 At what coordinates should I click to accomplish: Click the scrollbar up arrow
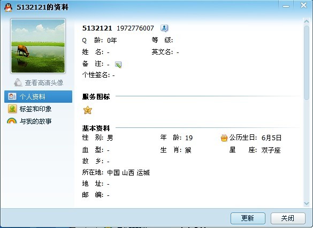[307, 21]
